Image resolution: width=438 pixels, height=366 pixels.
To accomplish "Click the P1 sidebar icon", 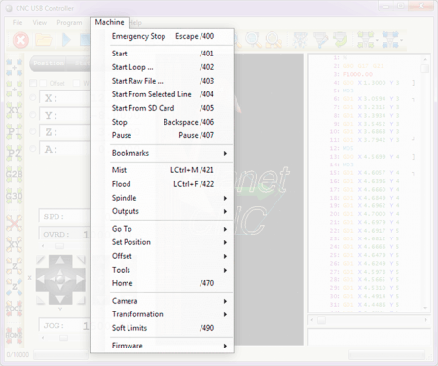I will pos(14,131).
